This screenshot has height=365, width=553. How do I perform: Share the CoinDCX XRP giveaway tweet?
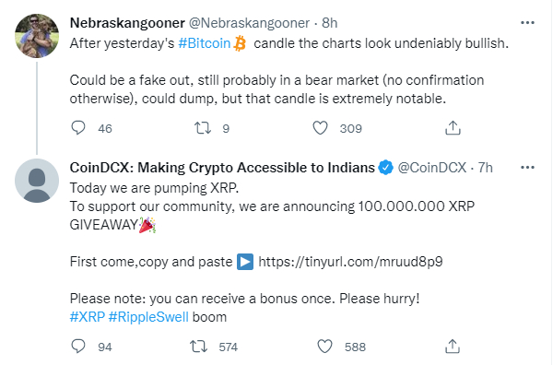453,347
